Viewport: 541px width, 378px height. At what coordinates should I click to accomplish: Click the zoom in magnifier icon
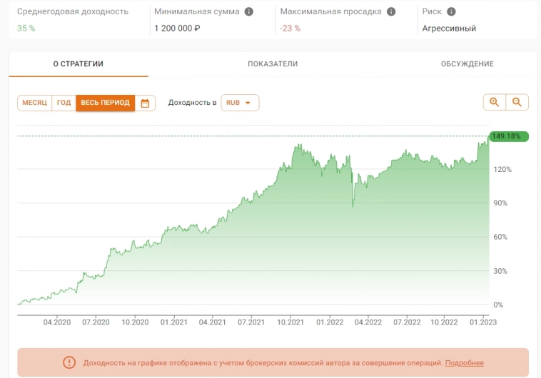[494, 103]
